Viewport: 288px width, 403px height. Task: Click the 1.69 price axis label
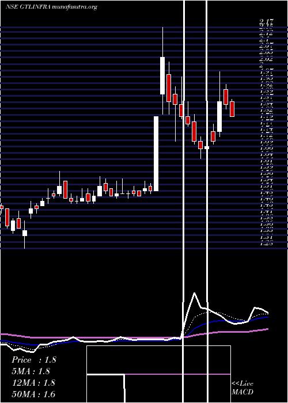pos(266,142)
